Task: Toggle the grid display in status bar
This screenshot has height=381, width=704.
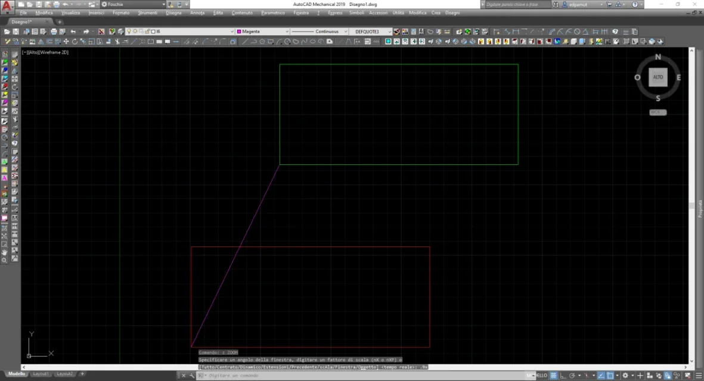Action: [553, 376]
